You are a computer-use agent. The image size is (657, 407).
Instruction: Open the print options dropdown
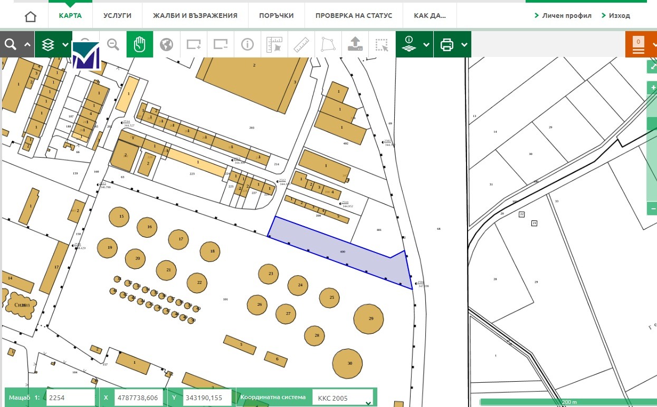point(464,44)
